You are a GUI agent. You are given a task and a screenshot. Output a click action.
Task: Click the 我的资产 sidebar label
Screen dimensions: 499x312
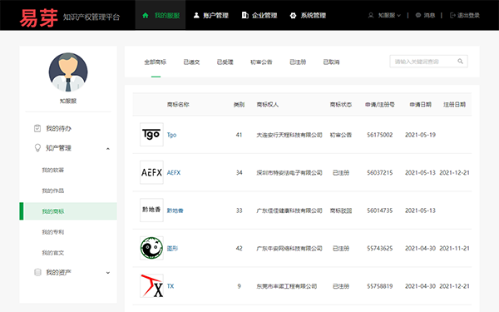pos(58,272)
